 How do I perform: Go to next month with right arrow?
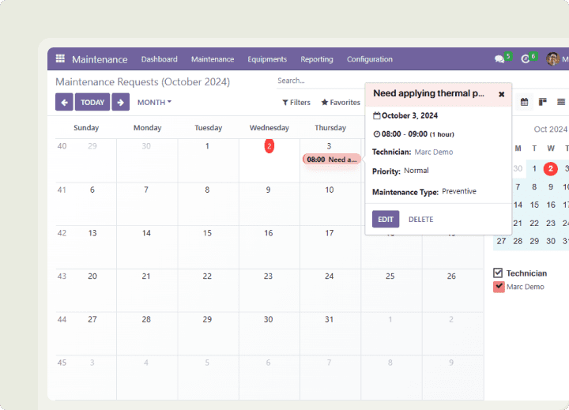point(120,102)
